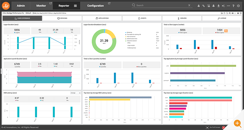This screenshot has height=130, width=244.
Task: Click the Go Full Screen icon
Action: click(x=207, y=127)
